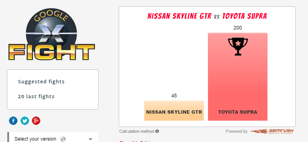Open the SEMrush logo link
The height and width of the screenshot is (142, 308).
tap(272, 131)
